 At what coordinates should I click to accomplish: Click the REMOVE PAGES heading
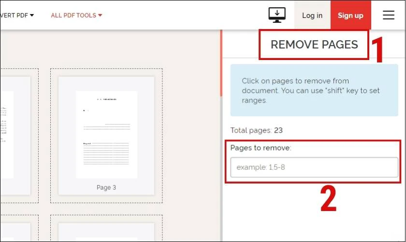click(314, 45)
